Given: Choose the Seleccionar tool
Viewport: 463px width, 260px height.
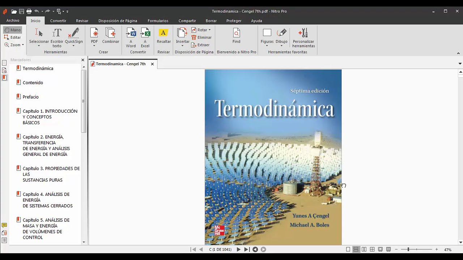Looking at the screenshot, I should (x=39, y=38).
